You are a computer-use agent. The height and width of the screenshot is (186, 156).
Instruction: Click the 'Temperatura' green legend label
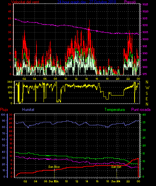(x=115, y=110)
